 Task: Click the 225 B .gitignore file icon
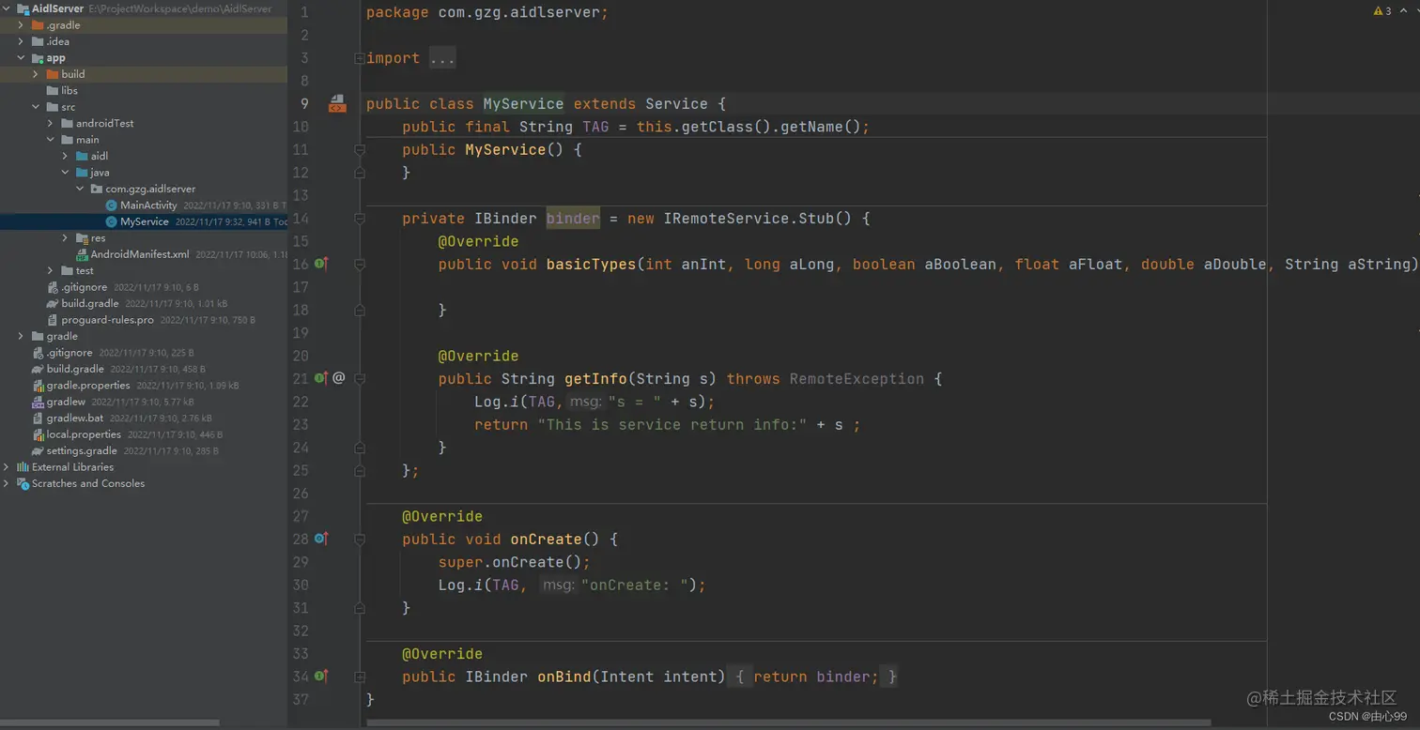click(x=38, y=353)
